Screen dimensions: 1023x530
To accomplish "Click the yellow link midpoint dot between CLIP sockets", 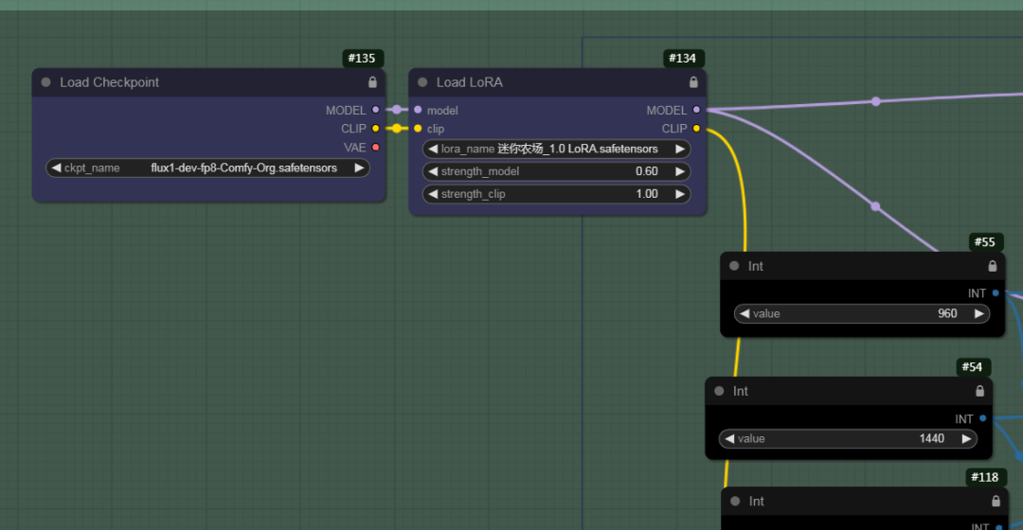I will [x=397, y=129].
